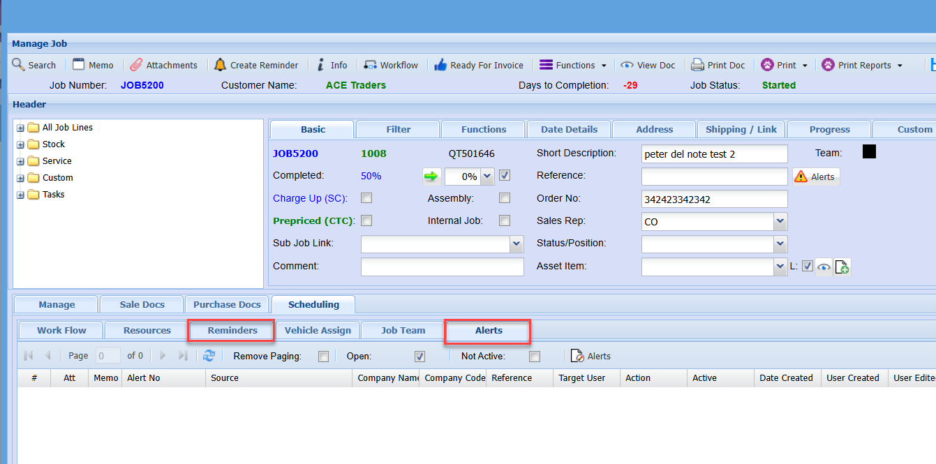Image resolution: width=936 pixels, height=464 pixels.
Task: Expand the Stock folder in tree
Action: [20, 144]
